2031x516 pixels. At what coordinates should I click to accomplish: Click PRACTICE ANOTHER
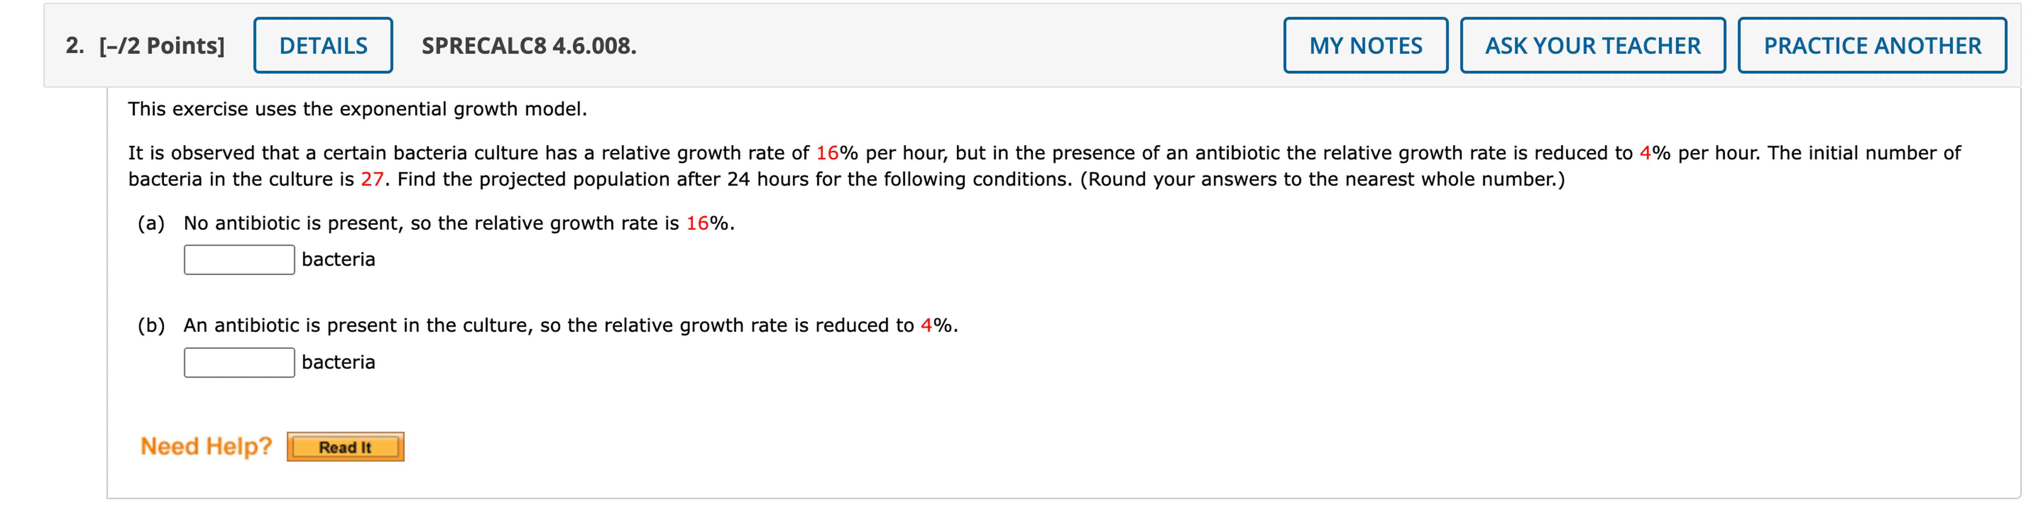click(1873, 45)
